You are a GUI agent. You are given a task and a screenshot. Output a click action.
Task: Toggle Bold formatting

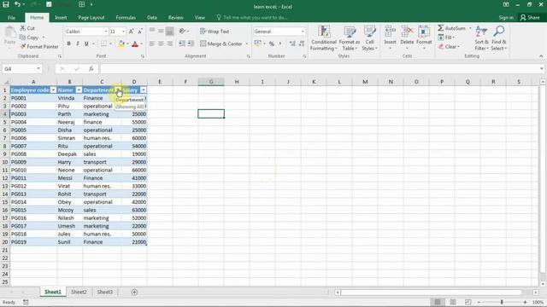(68, 43)
